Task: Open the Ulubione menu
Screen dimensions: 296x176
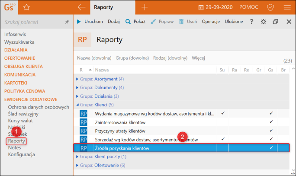Action: click(234, 22)
